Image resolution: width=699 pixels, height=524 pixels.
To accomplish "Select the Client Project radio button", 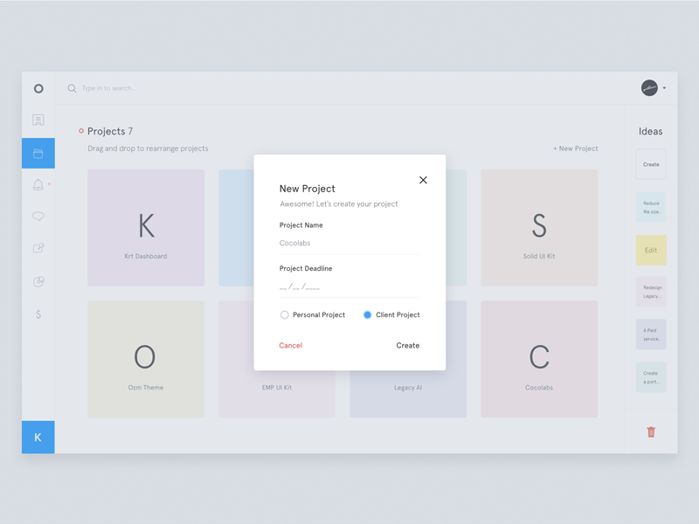I will point(367,314).
